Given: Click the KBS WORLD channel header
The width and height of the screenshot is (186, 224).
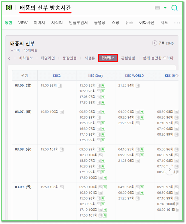Looking at the screenshot, I should [135, 76].
